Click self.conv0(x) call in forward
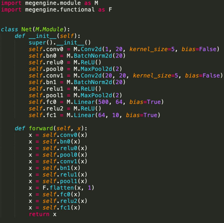224x223 pixels. point(65,135)
